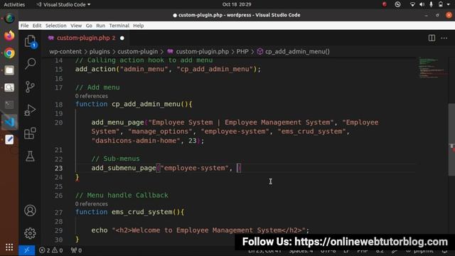
Task: Click the echo statement on line 29
Action: (x=200, y=230)
